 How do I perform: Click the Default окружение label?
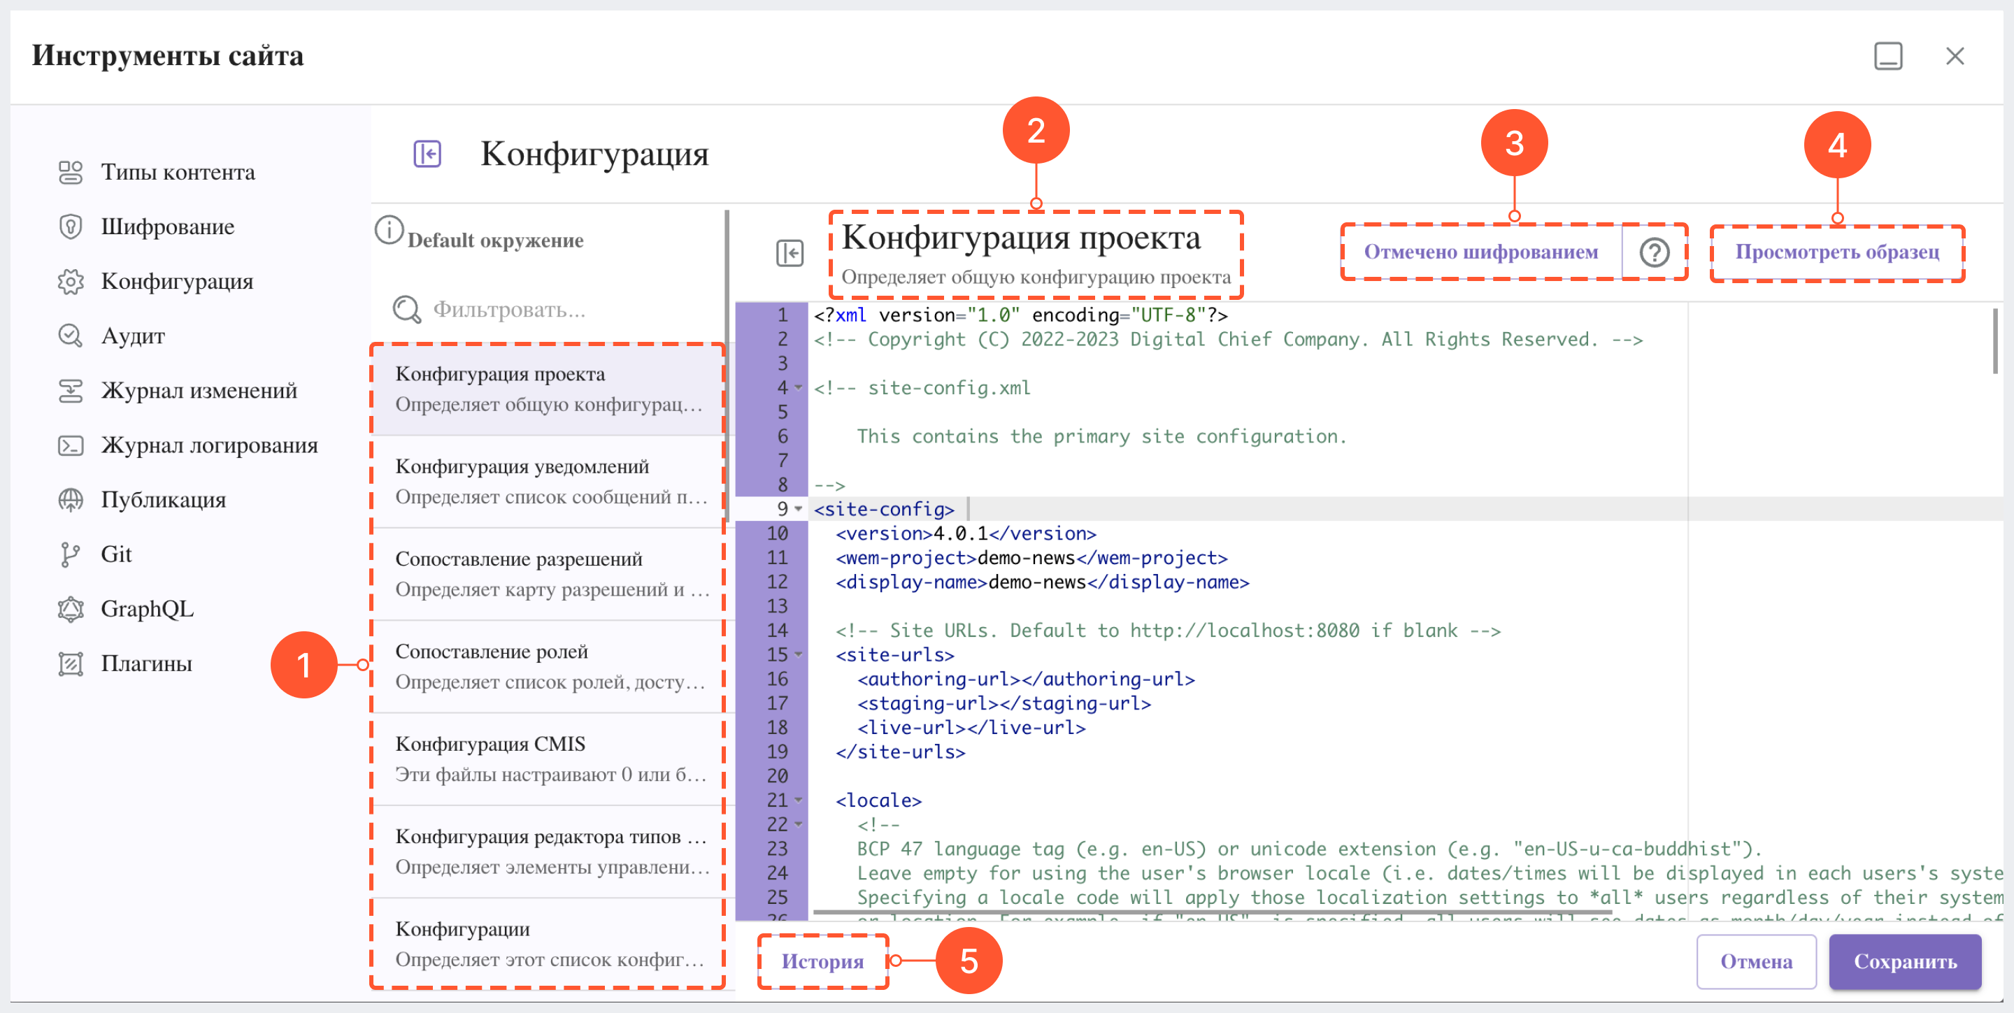point(495,240)
